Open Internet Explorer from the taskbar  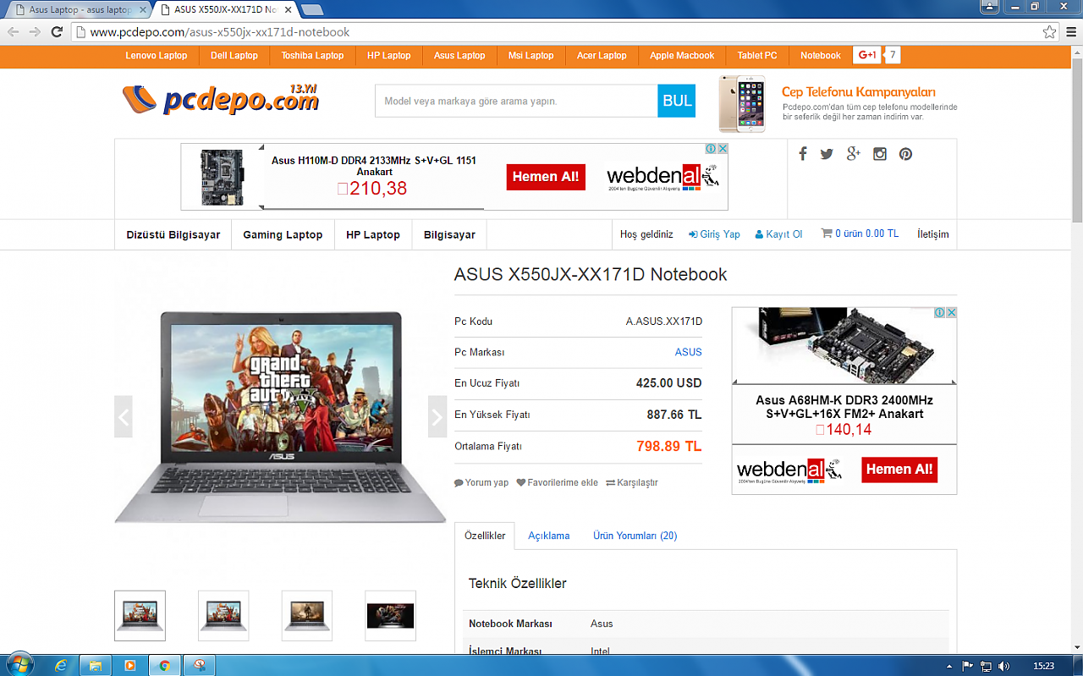(61, 666)
